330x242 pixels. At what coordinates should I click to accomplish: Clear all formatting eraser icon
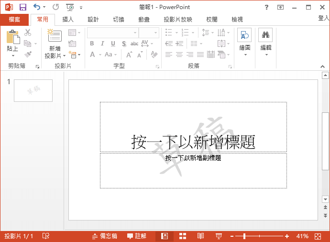(x=154, y=55)
